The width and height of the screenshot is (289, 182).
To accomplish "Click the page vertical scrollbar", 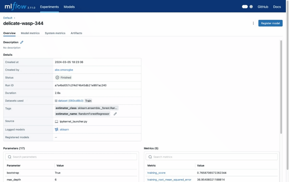I will tap(281, 87).
